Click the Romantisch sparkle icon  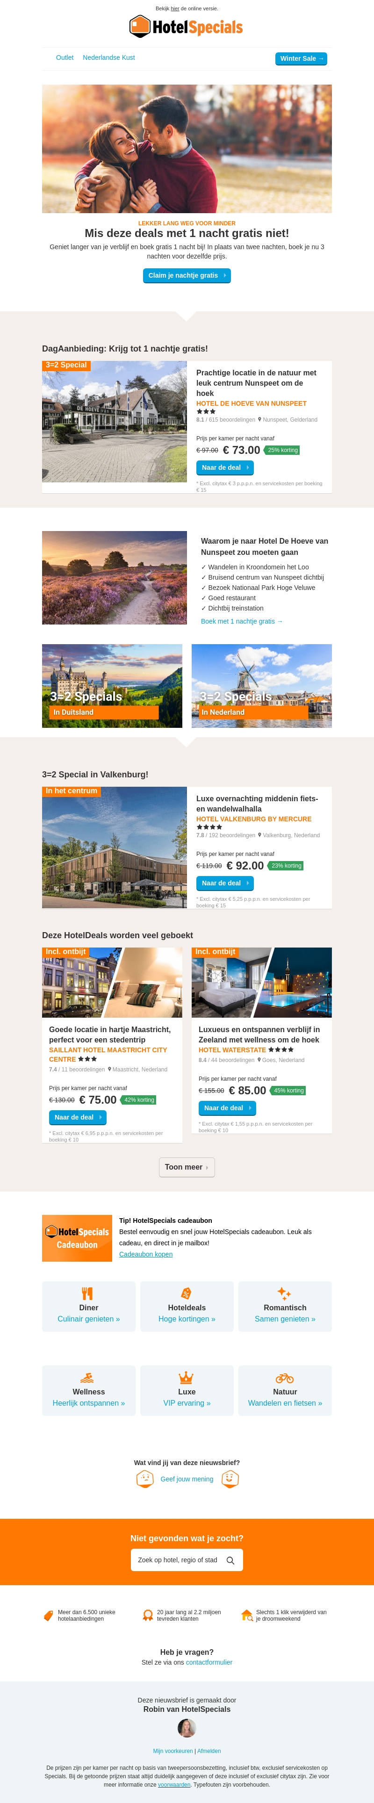coord(284,1293)
